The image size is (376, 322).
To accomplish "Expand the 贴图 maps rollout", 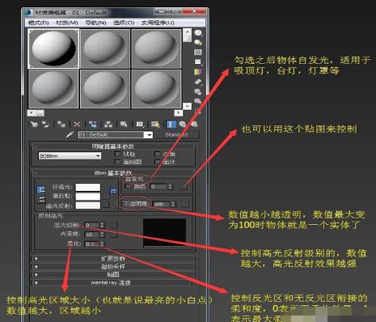I will 113,274.
